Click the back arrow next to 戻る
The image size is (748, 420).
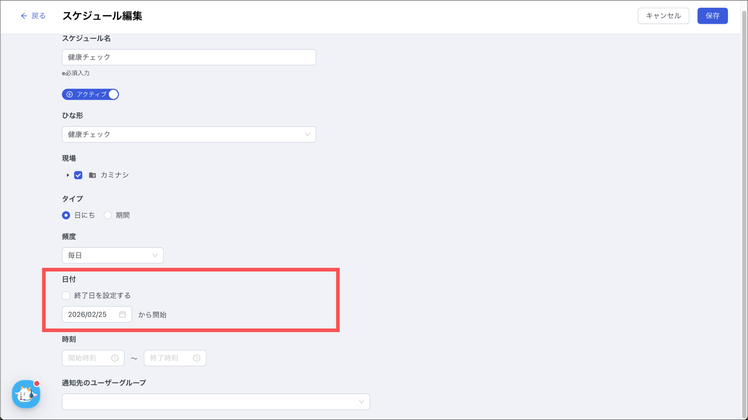[24, 16]
